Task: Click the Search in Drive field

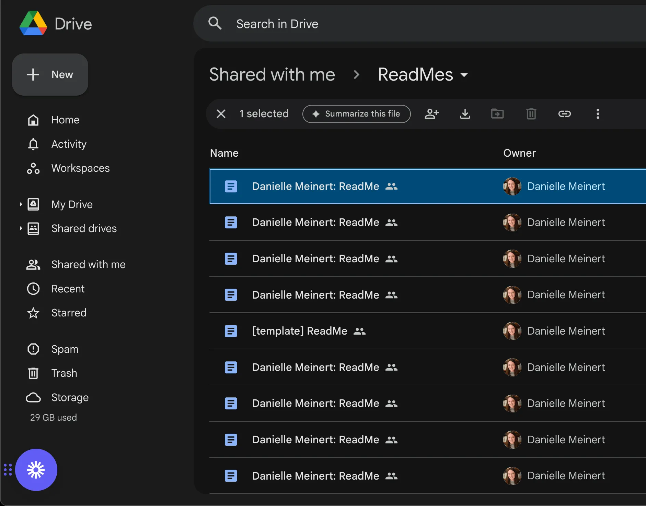Action: (x=419, y=24)
